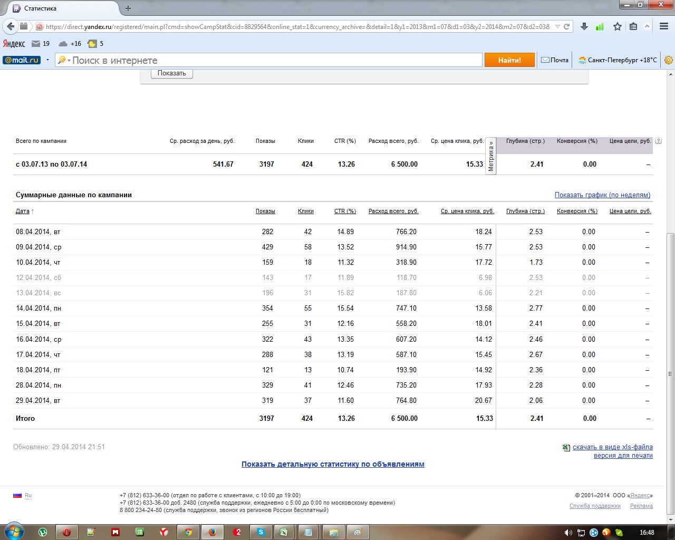The width and height of the screenshot is (675, 540).
Task: Focus the browser address bar
Action: (x=298, y=26)
